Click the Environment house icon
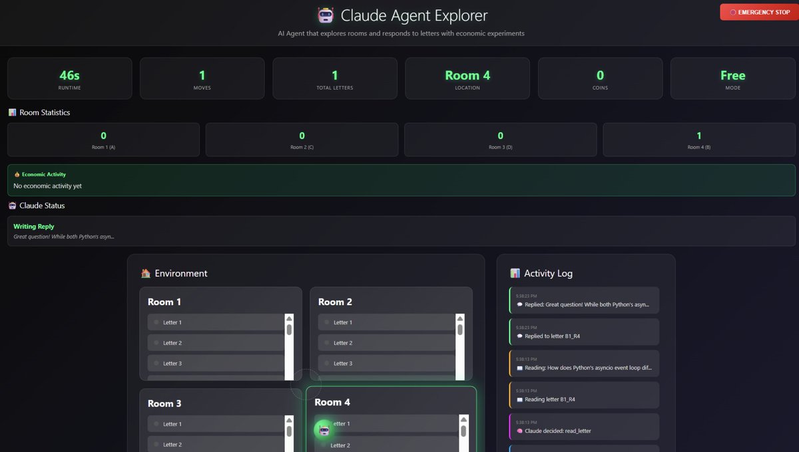This screenshot has width=799, height=452. click(146, 273)
